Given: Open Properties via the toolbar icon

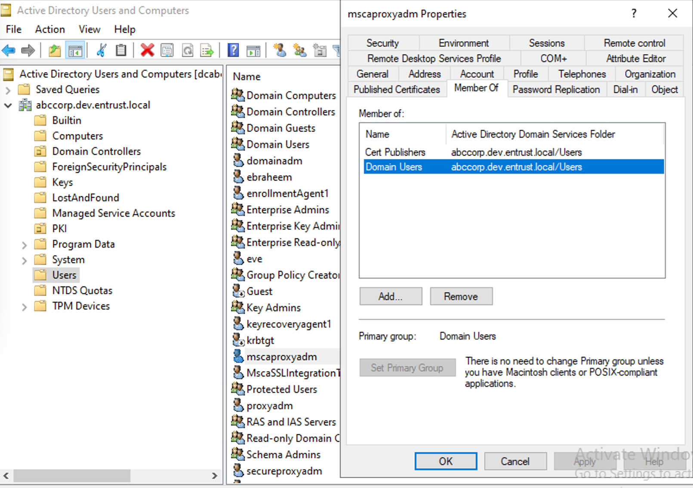Looking at the screenshot, I should pos(167,51).
